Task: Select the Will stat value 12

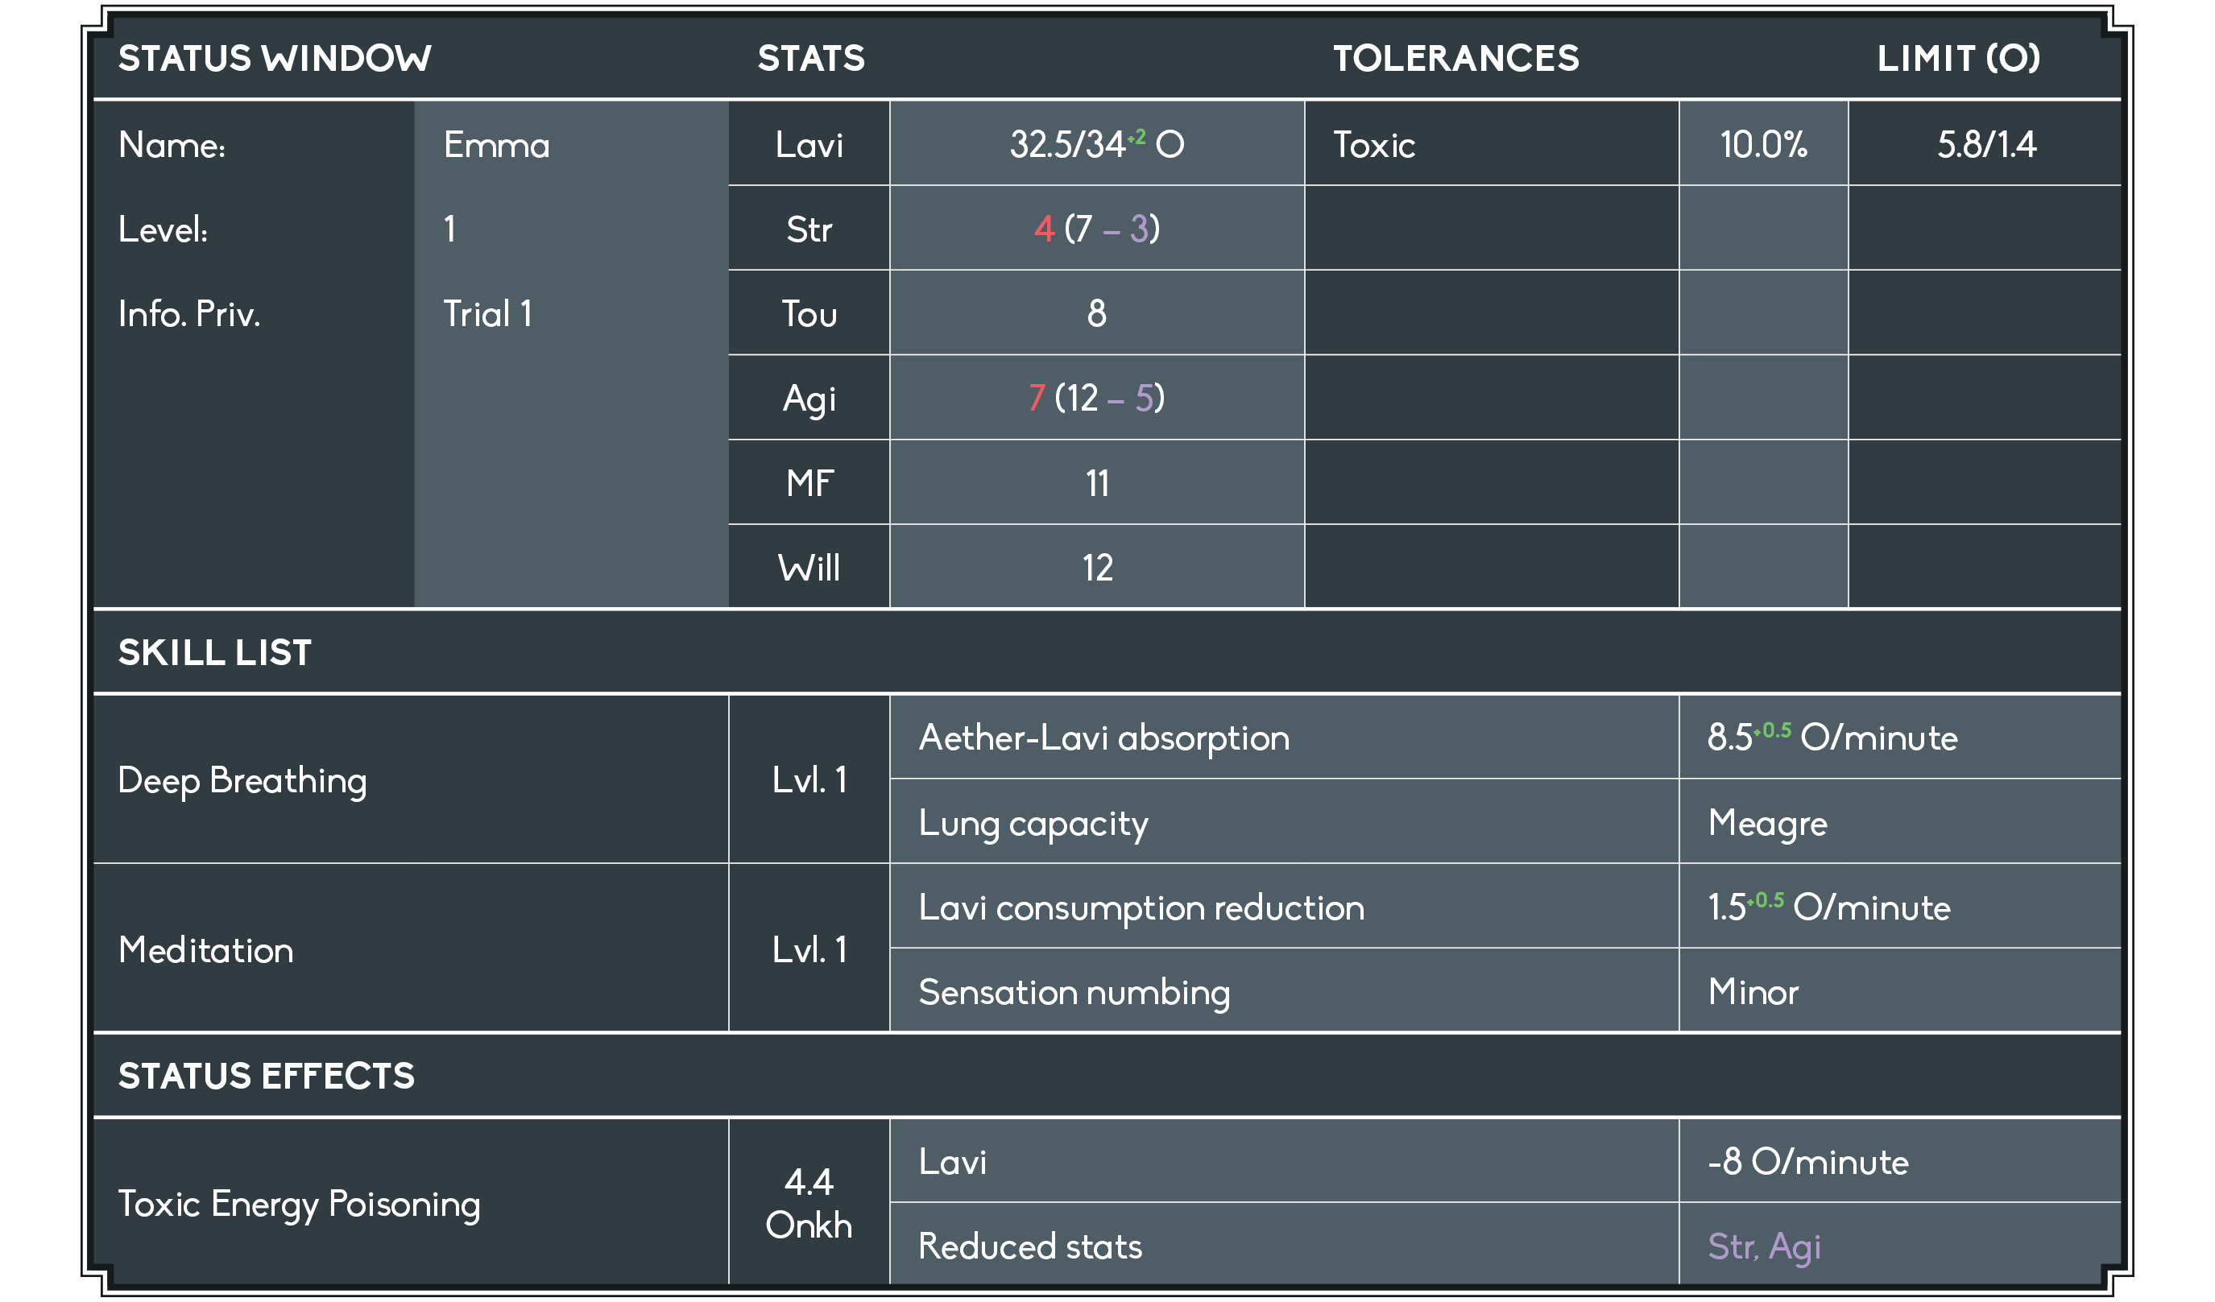Action: [x=1097, y=568]
